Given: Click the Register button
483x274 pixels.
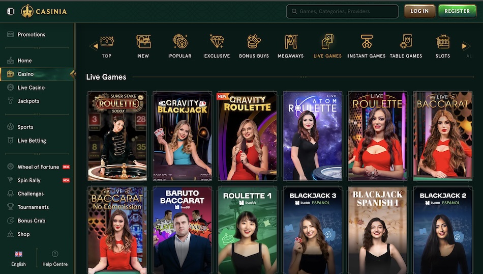Looking at the screenshot, I should point(457,11).
